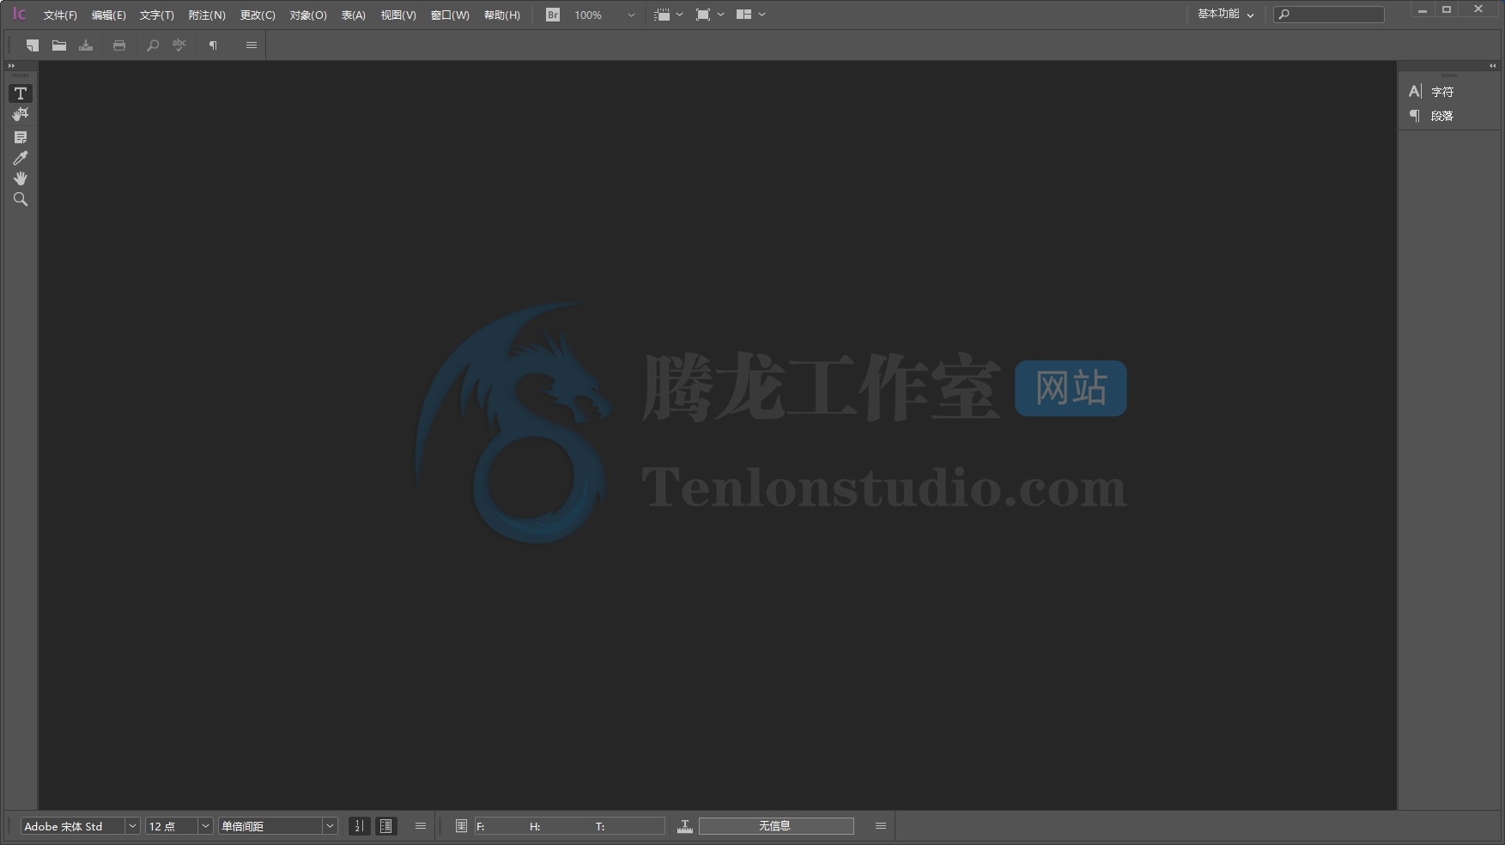This screenshot has height=845, width=1505.
Task: Click the Find magnifier toolbar icon
Action: (x=153, y=45)
